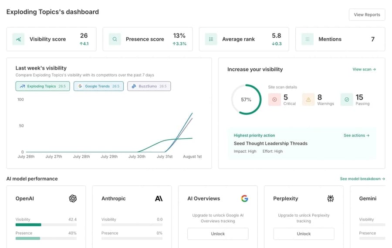Click the yellow Warnings triangle icon
The image size is (392, 248).
[x=308, y=100]
